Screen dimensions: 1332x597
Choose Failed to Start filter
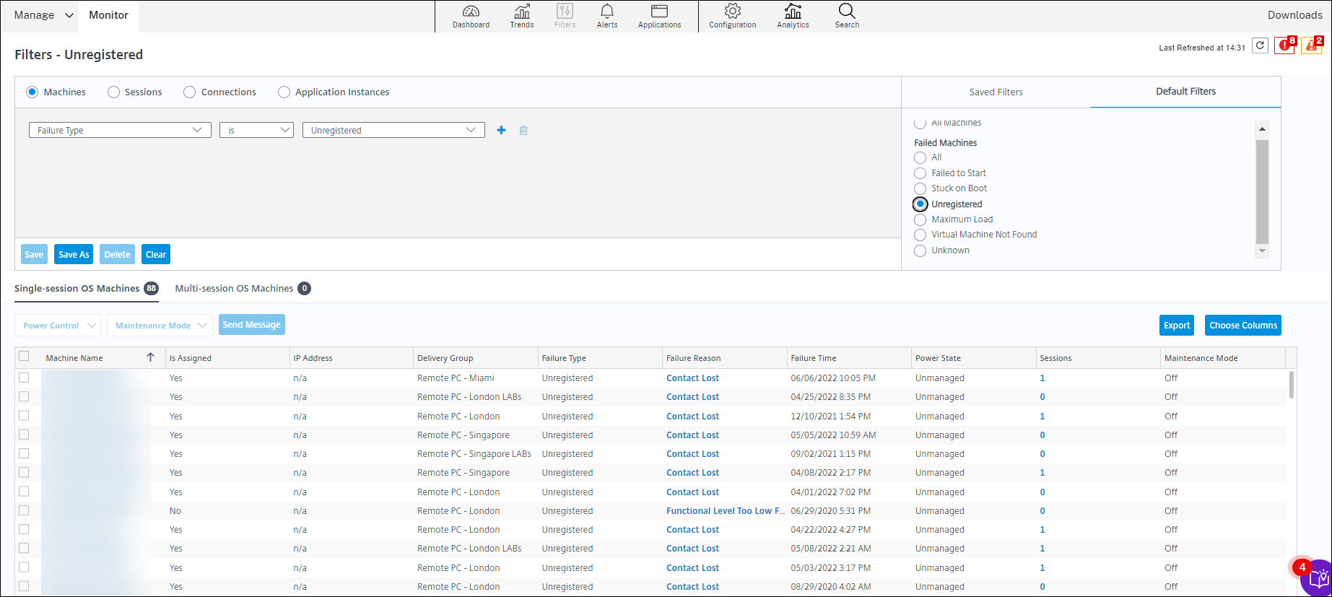(920, 173)
